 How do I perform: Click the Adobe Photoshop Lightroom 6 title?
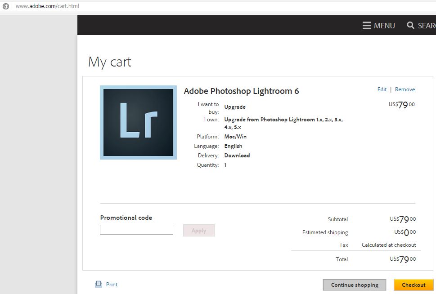241,91
